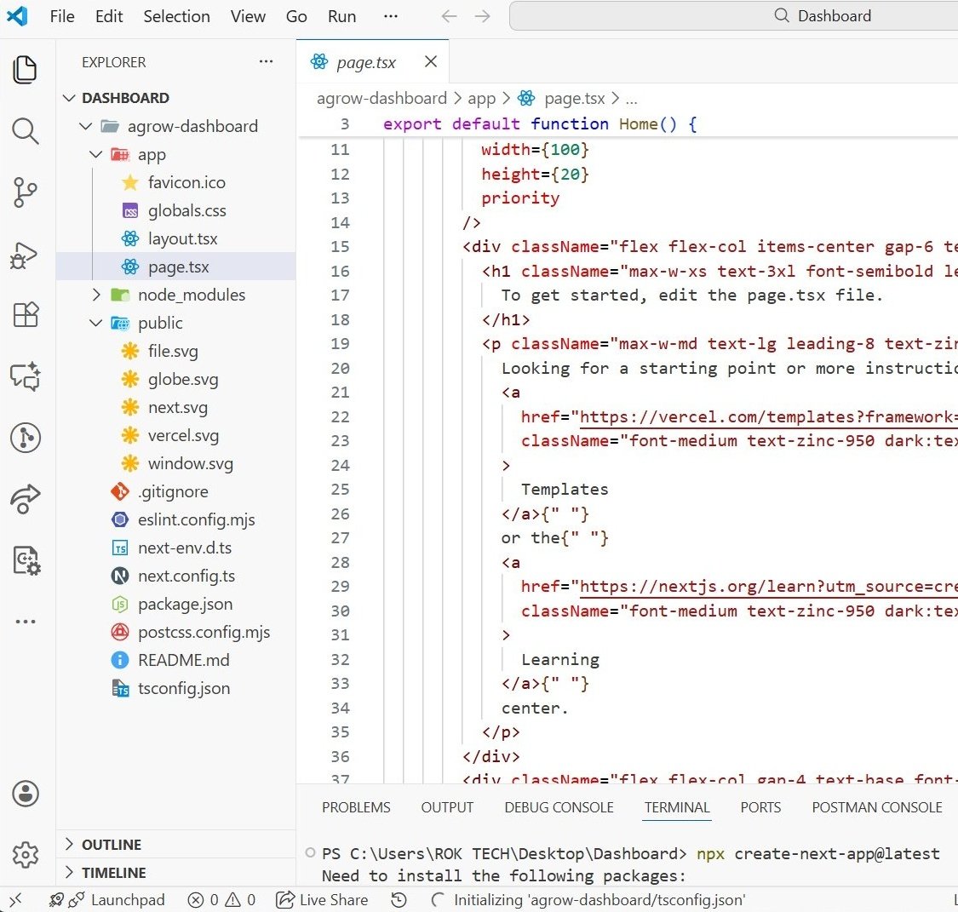Open the Selection menu
This screenshot has width=958, height=912.
176,16
